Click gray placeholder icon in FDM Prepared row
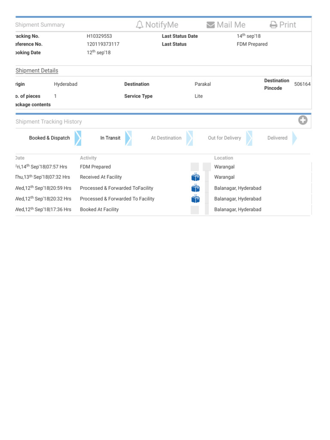This screenshot has height=440, width=330. (x=195, y=167)
